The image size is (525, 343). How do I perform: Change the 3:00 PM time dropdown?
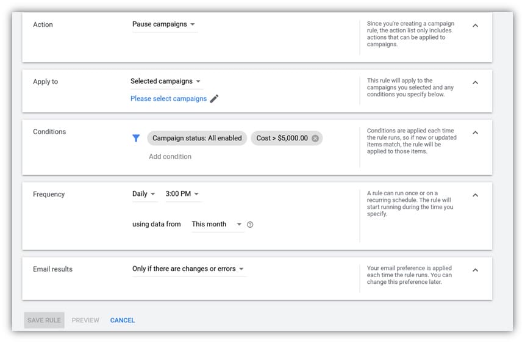(182, 194)
